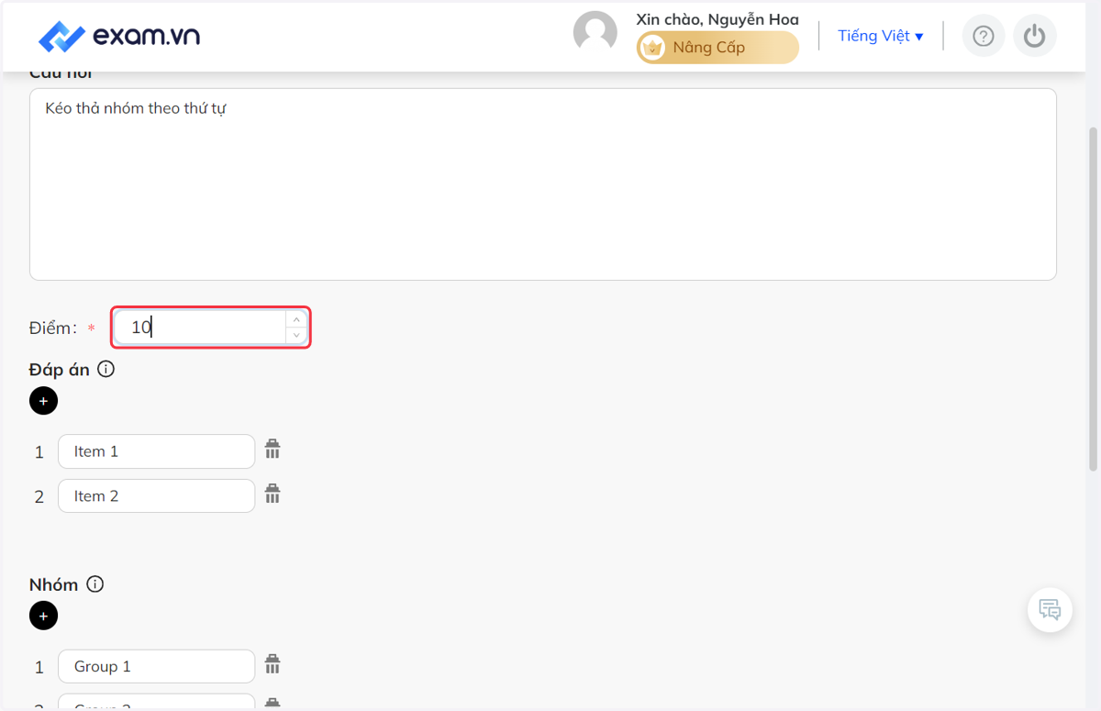This screenshot has height=711, width=1101.
Task: Delete the Group 1 entry
Action: 272,664
